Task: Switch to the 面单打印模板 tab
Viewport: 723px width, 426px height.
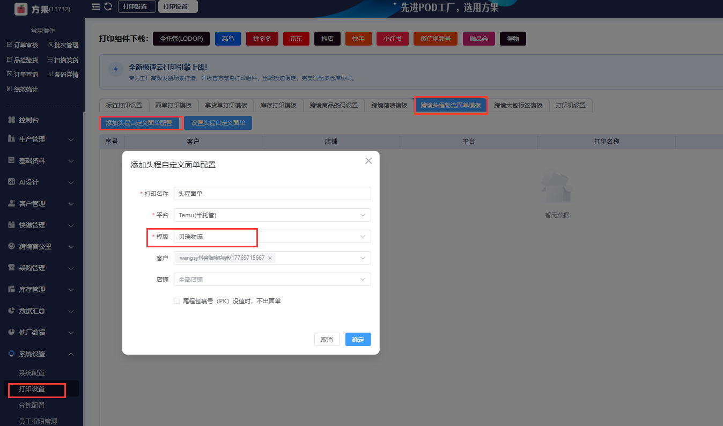Action: tap(173, 105)
